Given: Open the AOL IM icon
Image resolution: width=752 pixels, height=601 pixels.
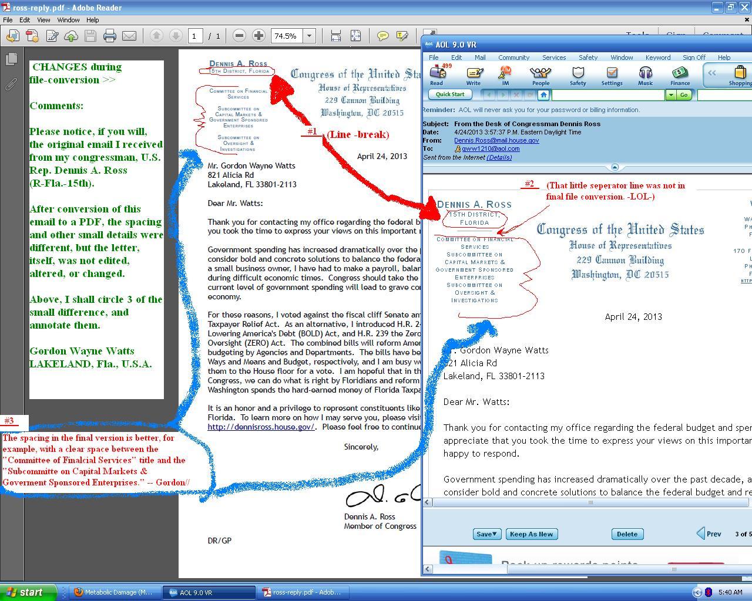Looking at the screenshot, I should (505, 75).
